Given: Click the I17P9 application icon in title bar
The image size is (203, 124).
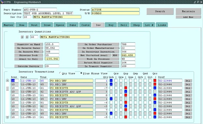Looking at the screenshot, I should coord(2,2).
